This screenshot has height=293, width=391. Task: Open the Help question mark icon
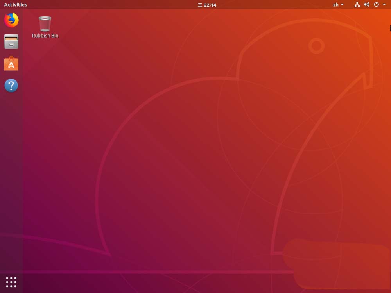click(11, 86)
